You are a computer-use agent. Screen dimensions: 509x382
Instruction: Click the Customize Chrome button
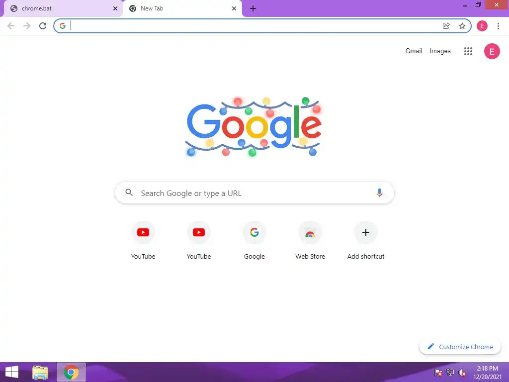pos(460,347)
